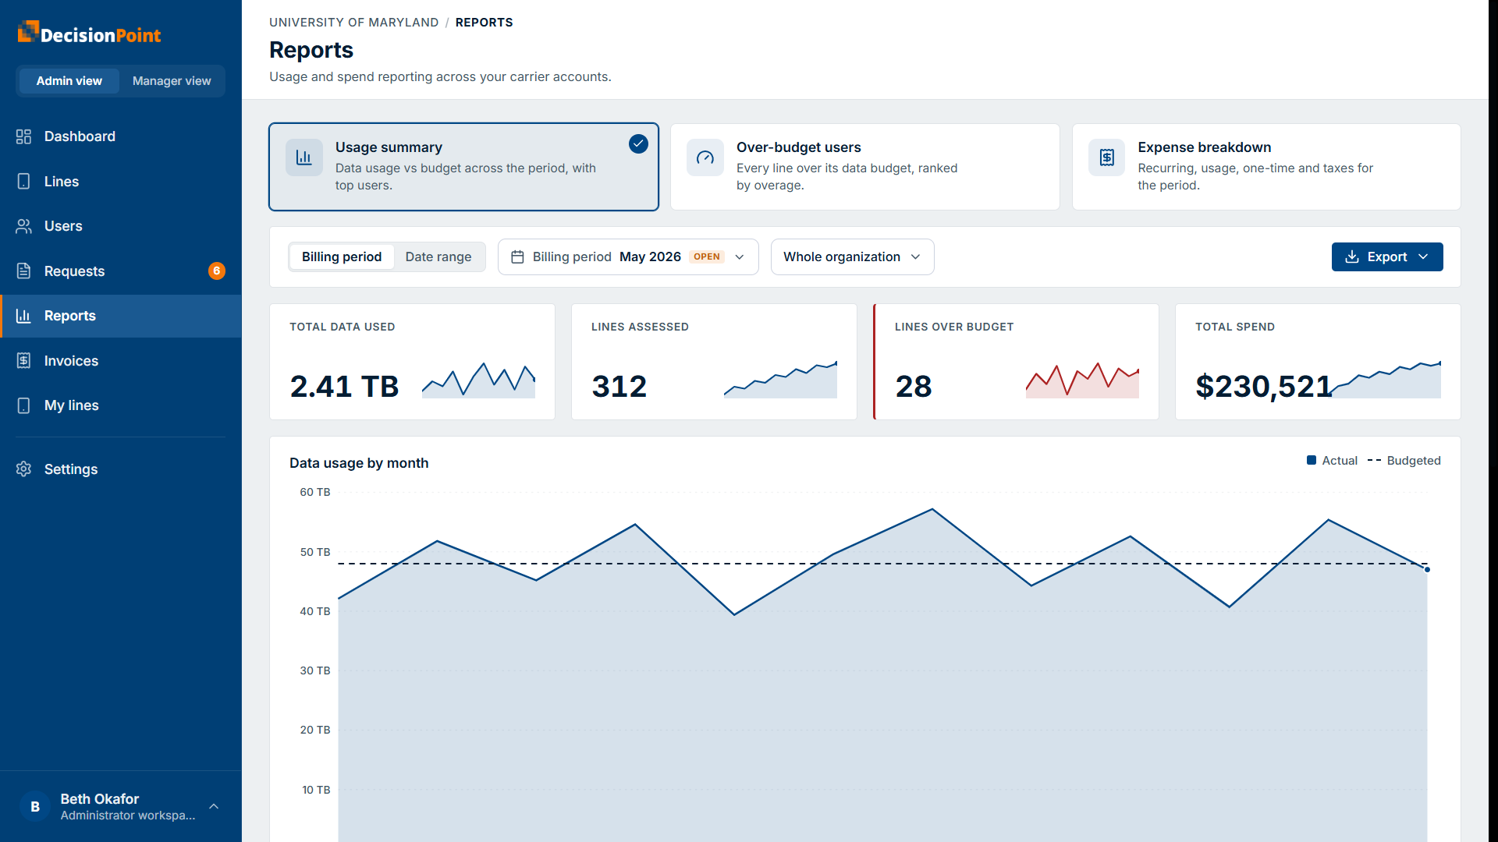Click the Requests badge showing 6

click(x=217, y=271)
